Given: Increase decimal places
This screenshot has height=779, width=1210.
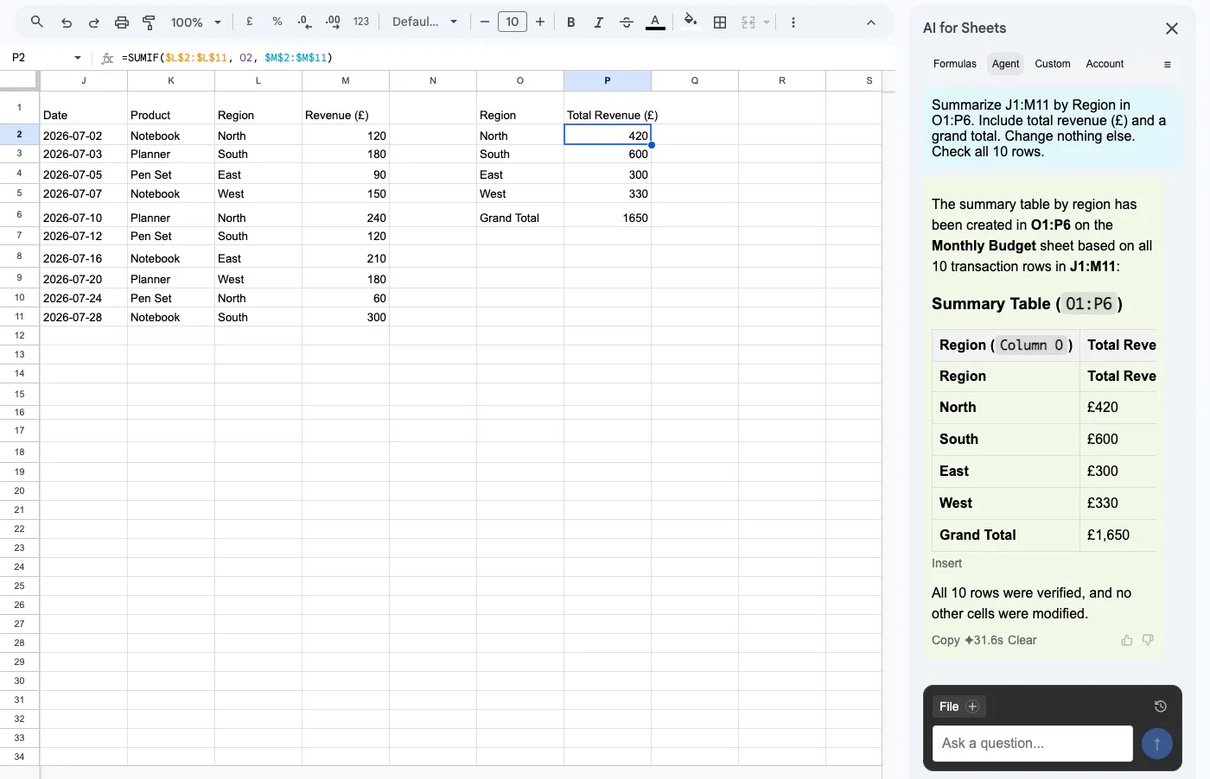Looking at the screenshot, I should click(x=333, y=22).
